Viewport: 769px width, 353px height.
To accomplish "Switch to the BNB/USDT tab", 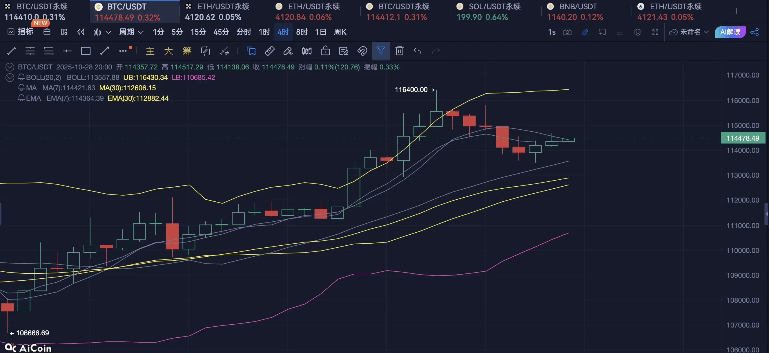I will click(578, 11).
